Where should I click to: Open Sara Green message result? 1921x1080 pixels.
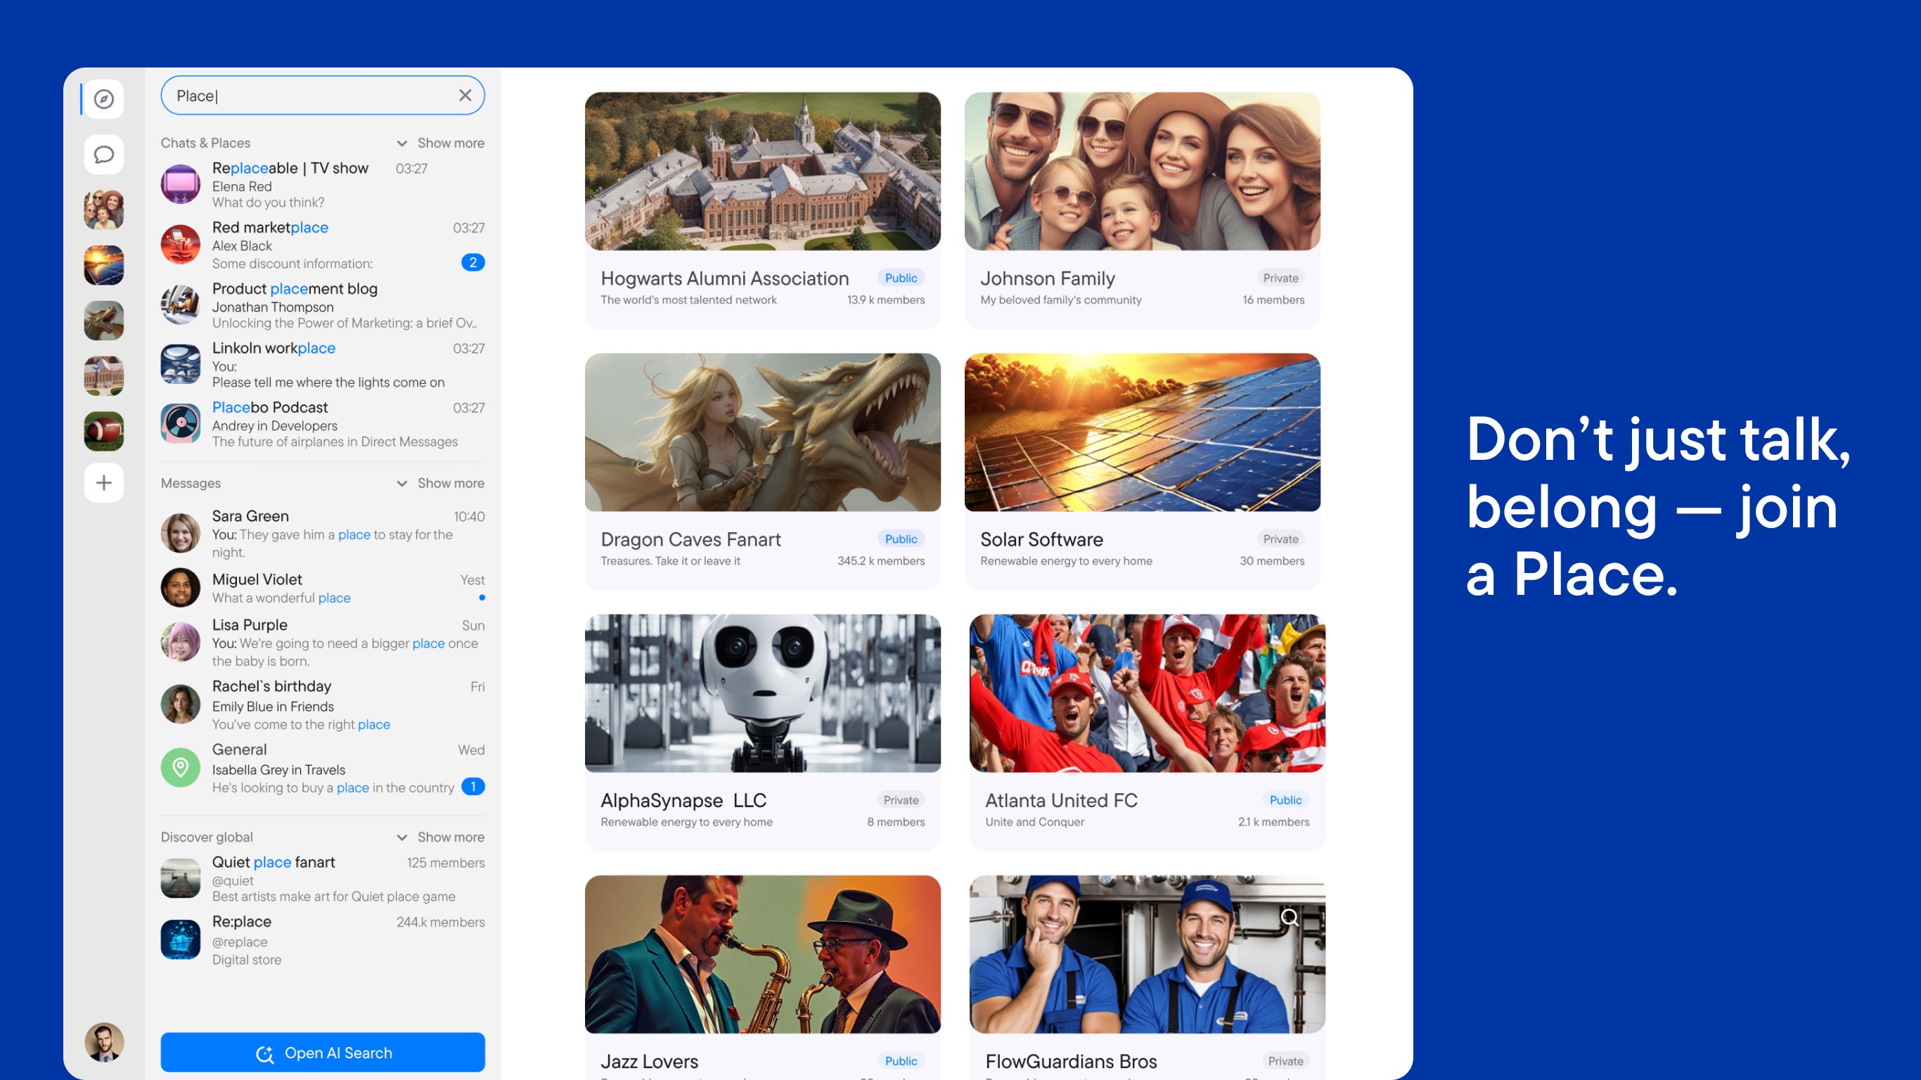coord(322,533)
